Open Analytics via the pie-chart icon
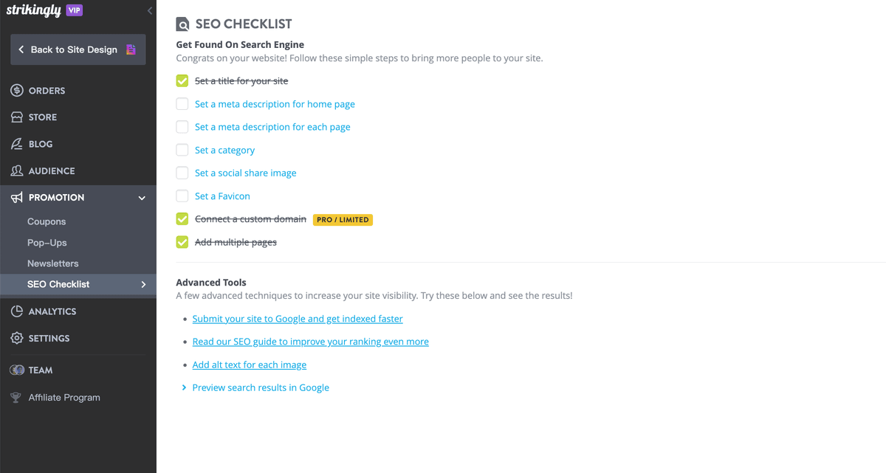 pos(16,311)
